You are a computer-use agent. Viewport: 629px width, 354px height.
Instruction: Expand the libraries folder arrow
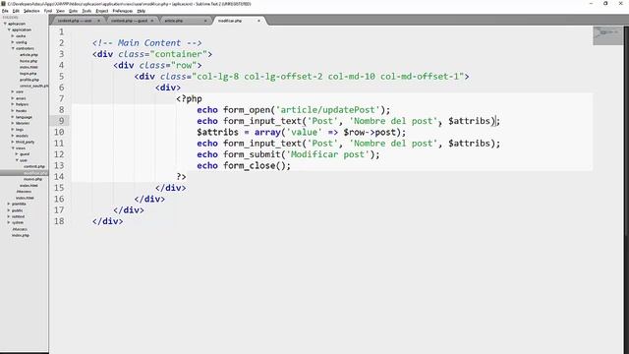click(13, 123)
